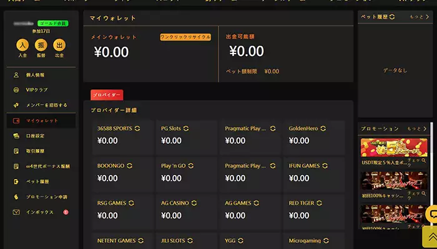Screen dimensions: 437x249
Task: Click the 振替 transfer circle icon
Action: coord(41,45)
